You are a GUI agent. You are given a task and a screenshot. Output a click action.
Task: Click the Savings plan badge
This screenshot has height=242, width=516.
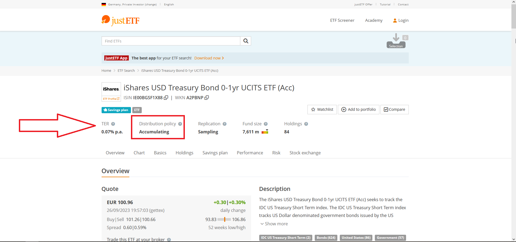tap(116, 110)
